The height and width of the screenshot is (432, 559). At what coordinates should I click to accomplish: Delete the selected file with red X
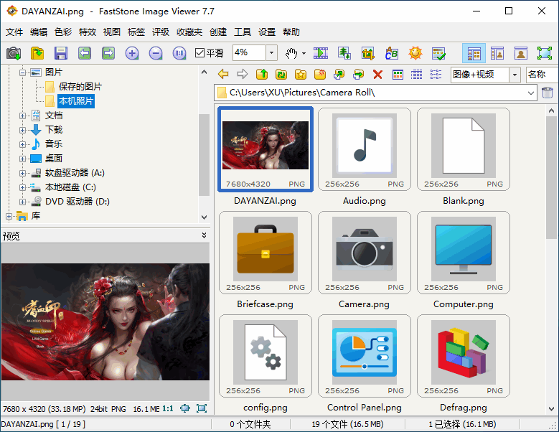(377, 74)
